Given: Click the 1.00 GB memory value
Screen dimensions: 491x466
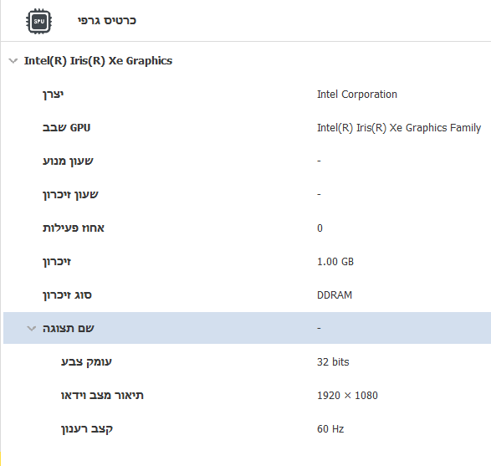Looking at the screenshot, I should (x=335, y=262).
